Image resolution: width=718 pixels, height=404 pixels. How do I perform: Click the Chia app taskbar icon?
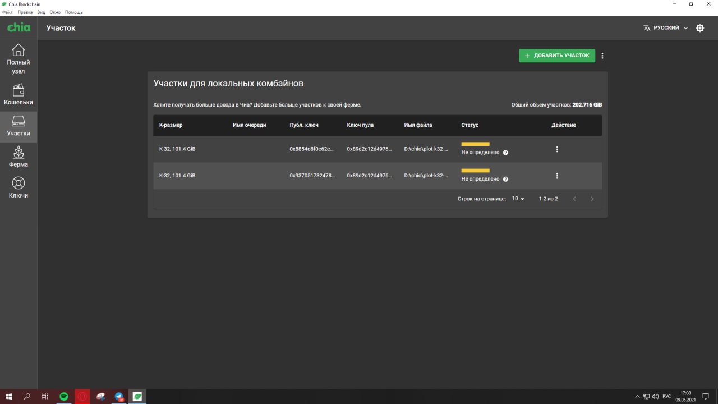pos(137,396)
